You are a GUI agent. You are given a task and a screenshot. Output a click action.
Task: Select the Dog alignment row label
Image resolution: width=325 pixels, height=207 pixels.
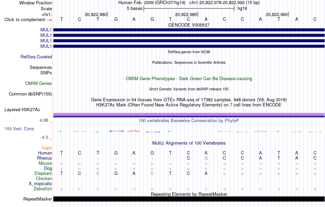point(48,168)
